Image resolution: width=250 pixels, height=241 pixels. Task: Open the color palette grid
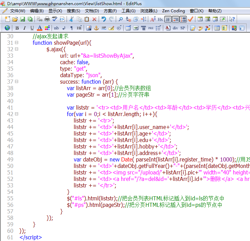pyautogui.click(x=47, y=28)
